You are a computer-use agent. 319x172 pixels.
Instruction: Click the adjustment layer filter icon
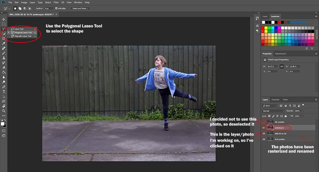click(x=285, y=106)
